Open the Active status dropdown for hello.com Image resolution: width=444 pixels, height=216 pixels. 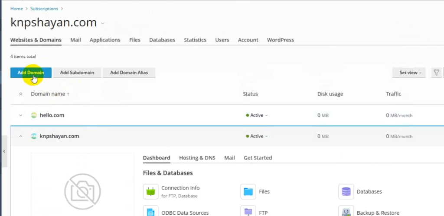257,115
